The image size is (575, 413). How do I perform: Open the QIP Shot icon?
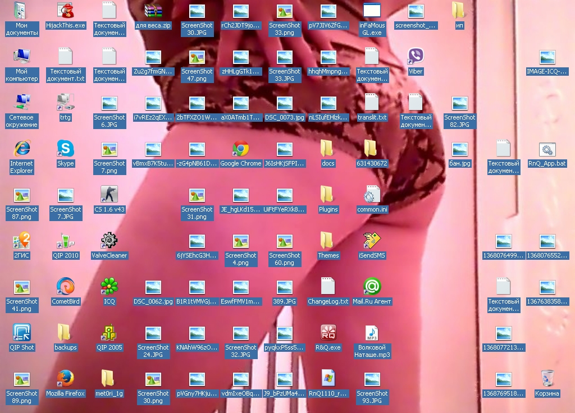tap(22, 333)
